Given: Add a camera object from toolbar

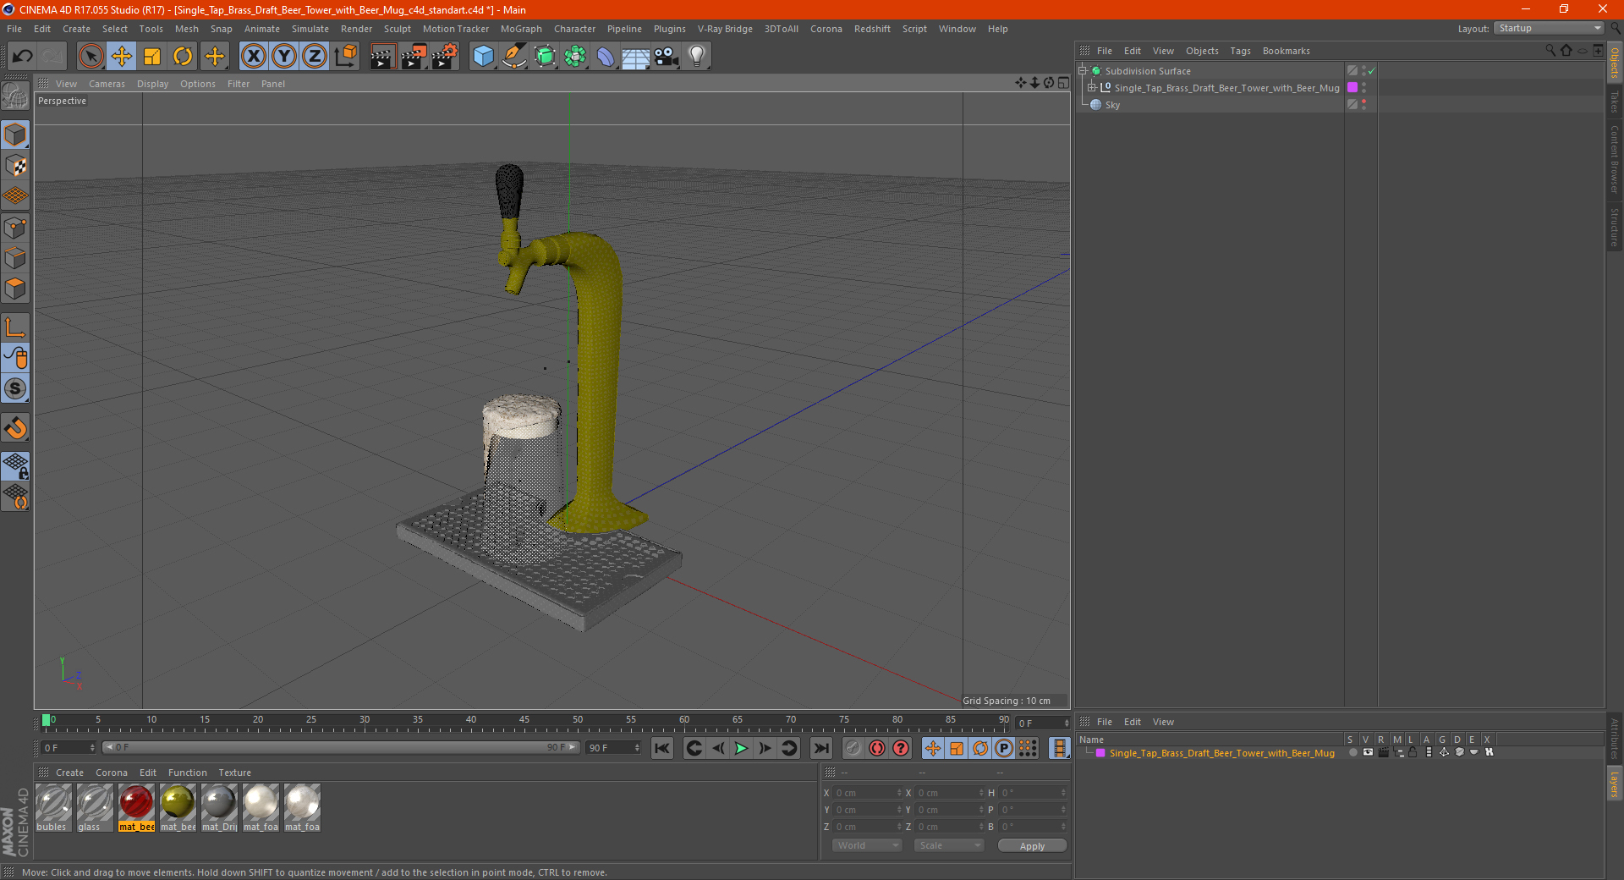Looking at the screenshot, I should pyautogui.click(x=666, y=57).
